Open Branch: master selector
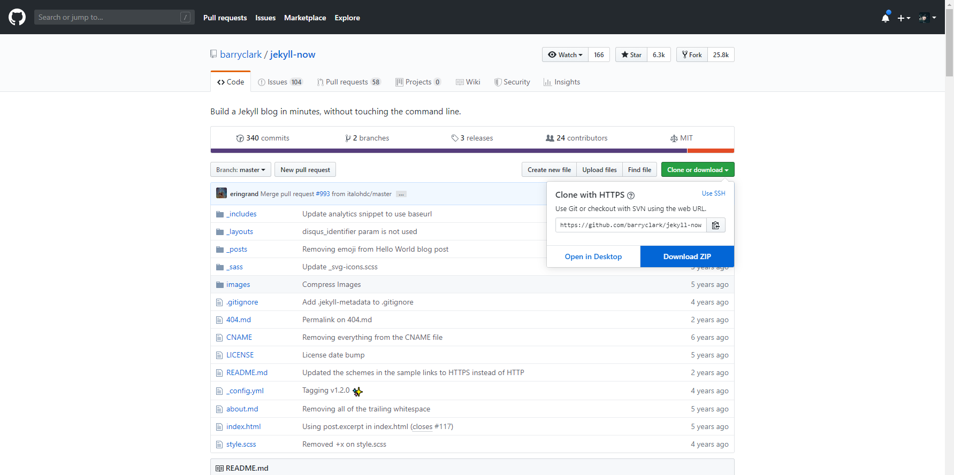The width and height of the screenshot is (954, 475). point(241,169)
